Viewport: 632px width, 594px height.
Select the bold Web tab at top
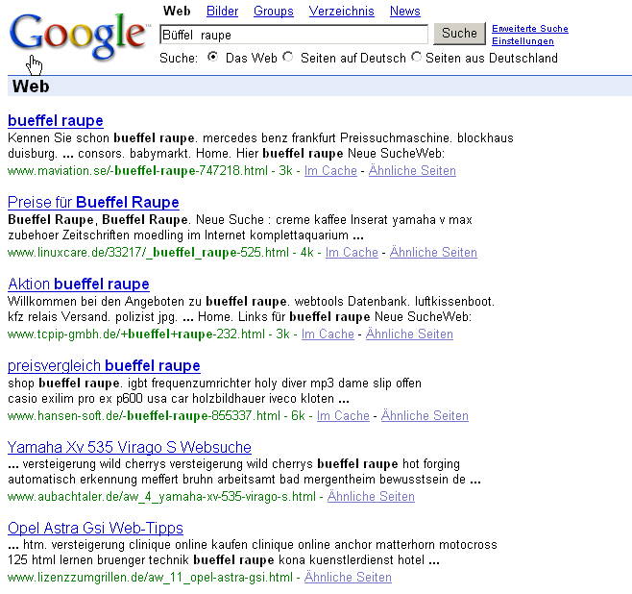point(177,11)
